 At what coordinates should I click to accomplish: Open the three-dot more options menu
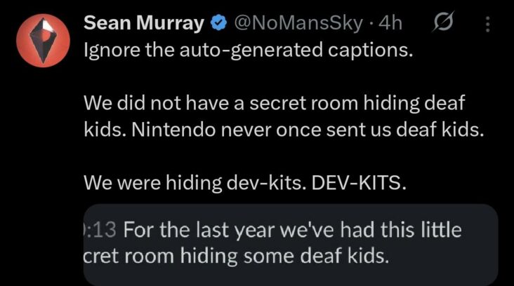coord(489,25)
